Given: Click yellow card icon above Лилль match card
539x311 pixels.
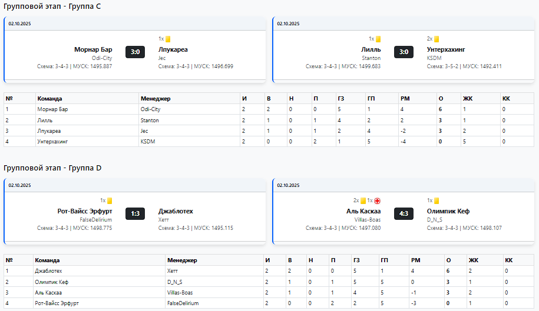Looking at the screenshot, I should click(378, 39).
